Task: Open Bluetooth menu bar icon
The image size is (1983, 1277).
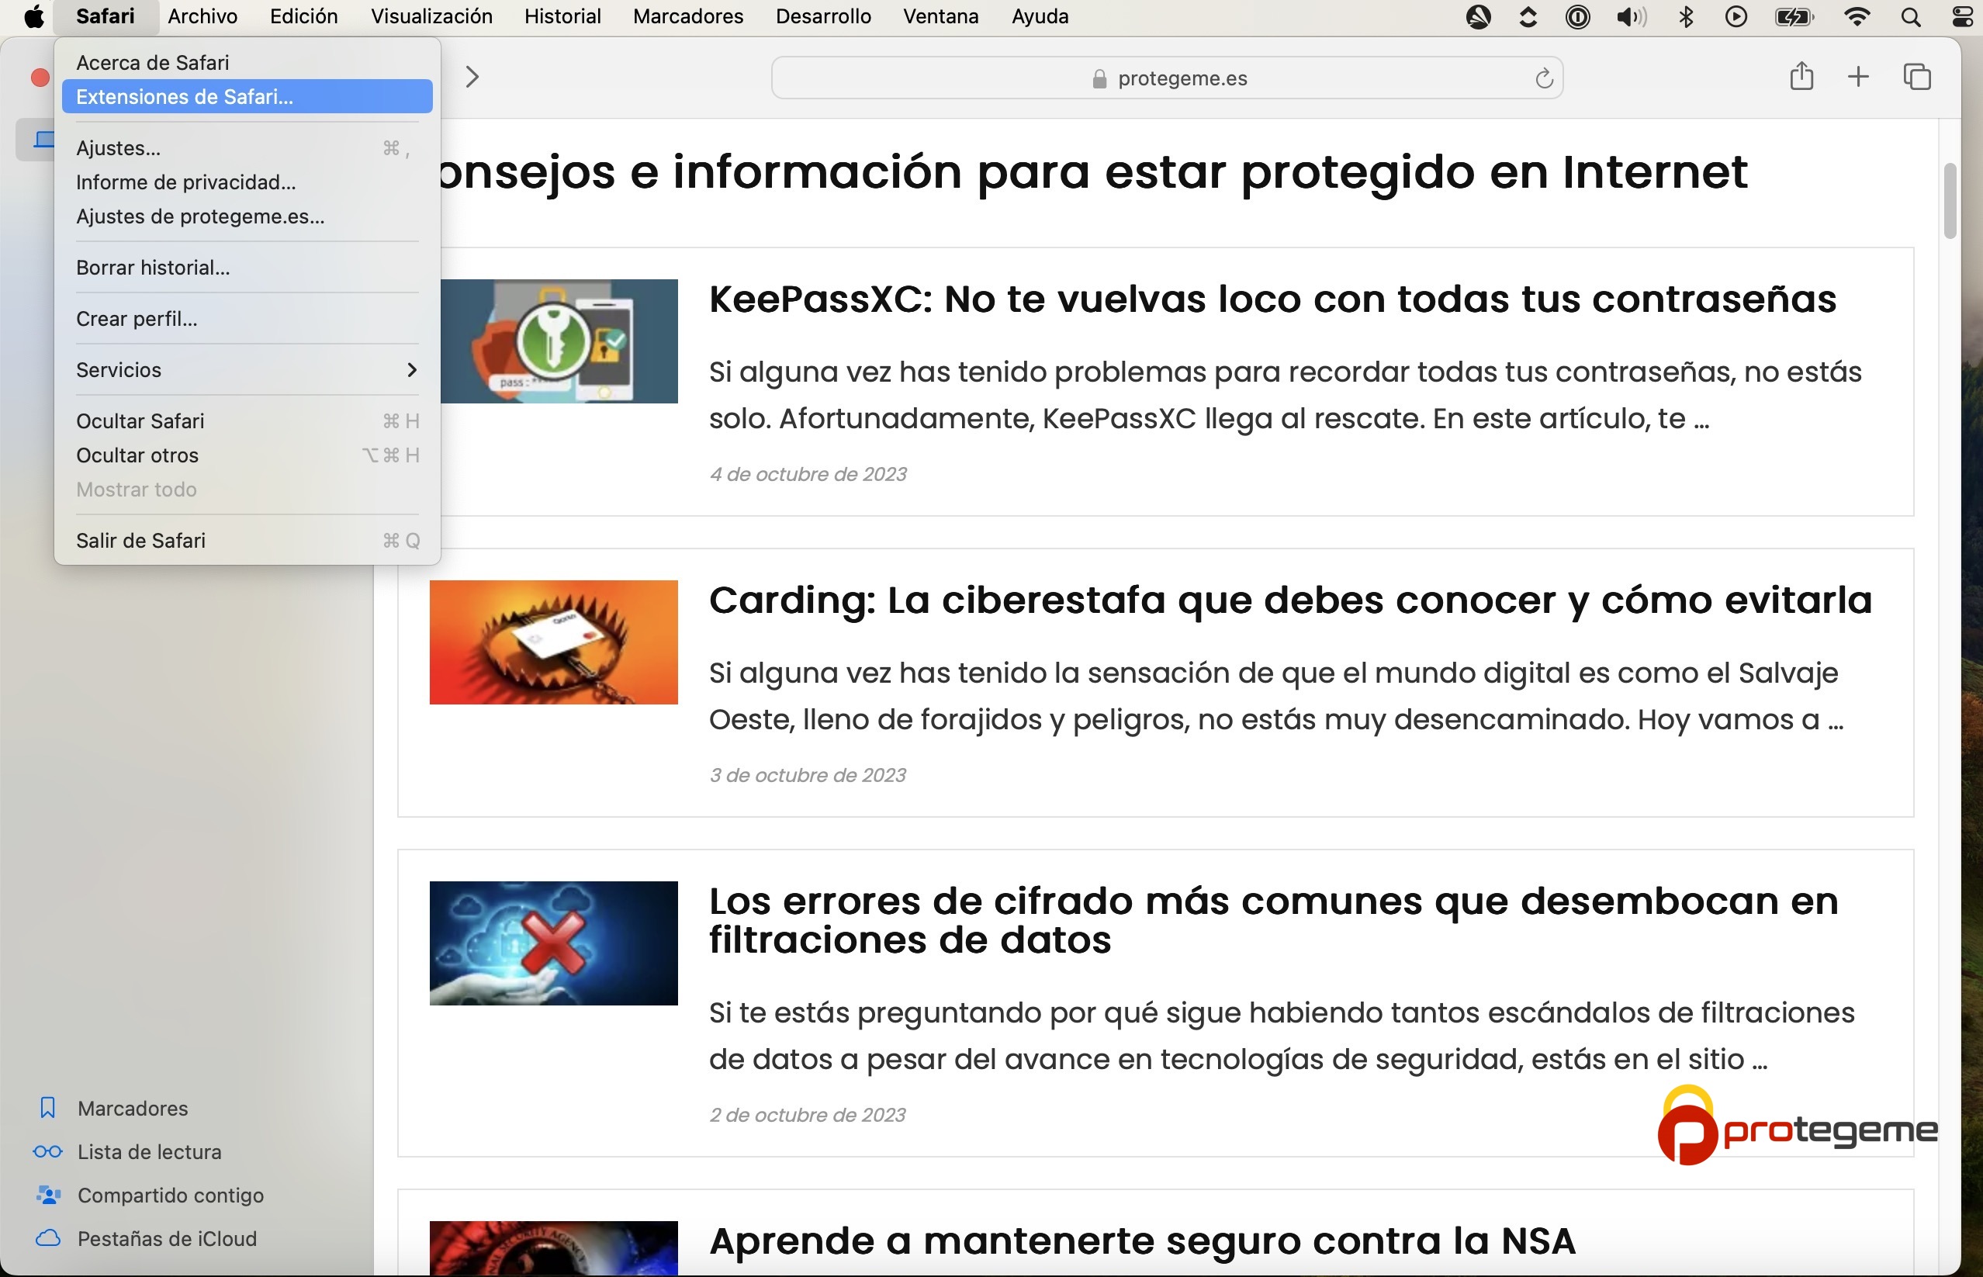Action: click(x=1685, y=16)
